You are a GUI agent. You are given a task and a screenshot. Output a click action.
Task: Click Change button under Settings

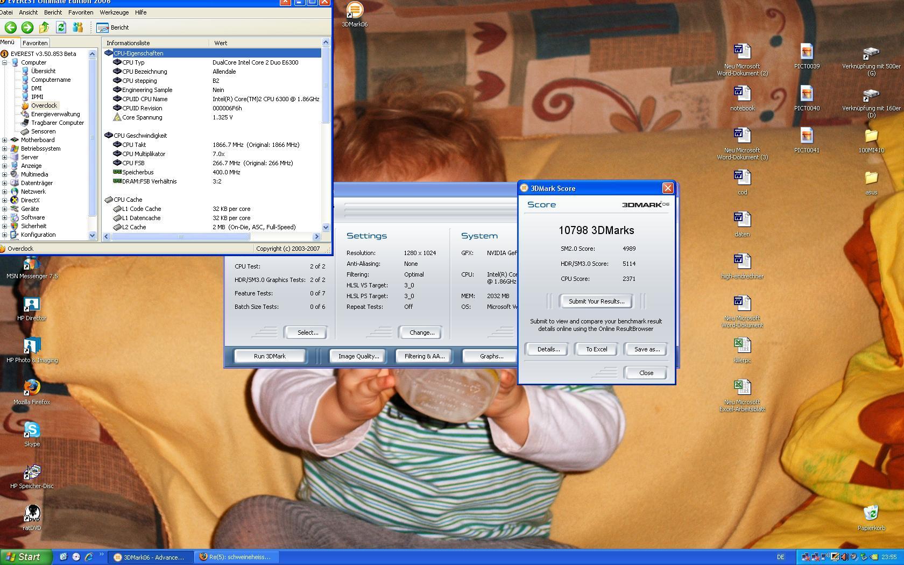pyautogui.click(x=421, y=333)
